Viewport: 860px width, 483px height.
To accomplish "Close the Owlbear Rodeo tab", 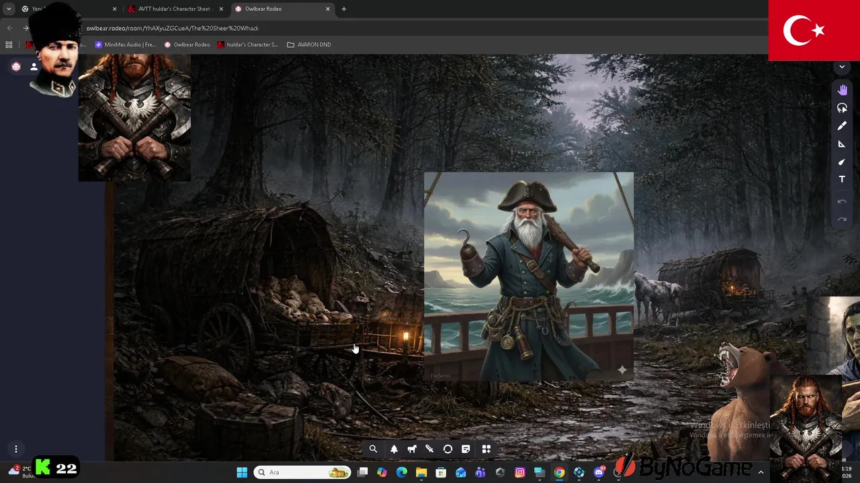I will [328, 9].
